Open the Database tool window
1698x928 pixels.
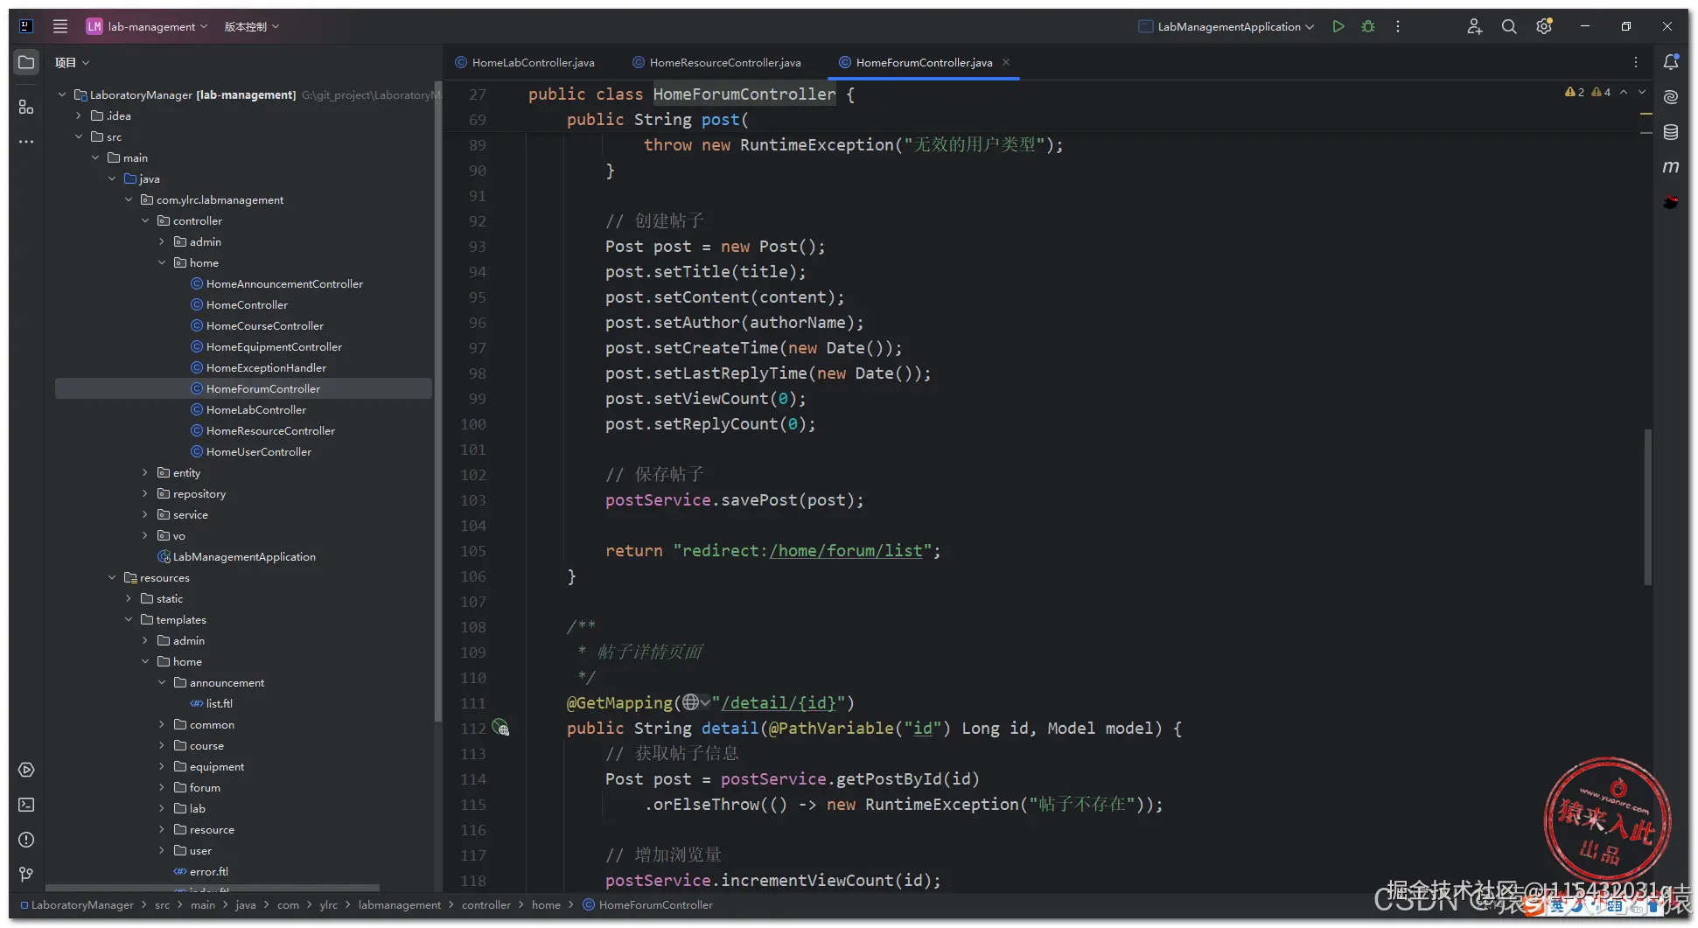[1671, 132]
